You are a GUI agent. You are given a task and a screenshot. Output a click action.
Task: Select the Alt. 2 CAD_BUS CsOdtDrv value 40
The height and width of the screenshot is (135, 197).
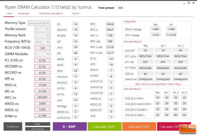click(176, 109)
